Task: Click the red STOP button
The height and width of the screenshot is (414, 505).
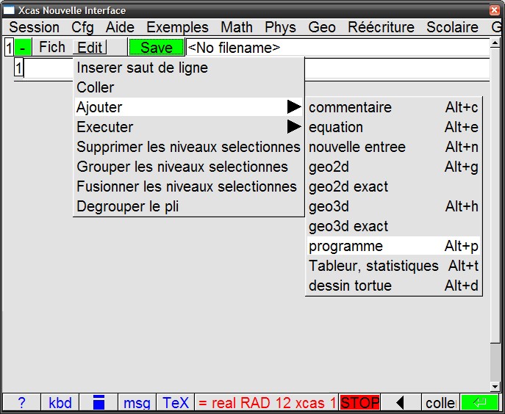Action: pyautogui.click(x=359, y=402)
